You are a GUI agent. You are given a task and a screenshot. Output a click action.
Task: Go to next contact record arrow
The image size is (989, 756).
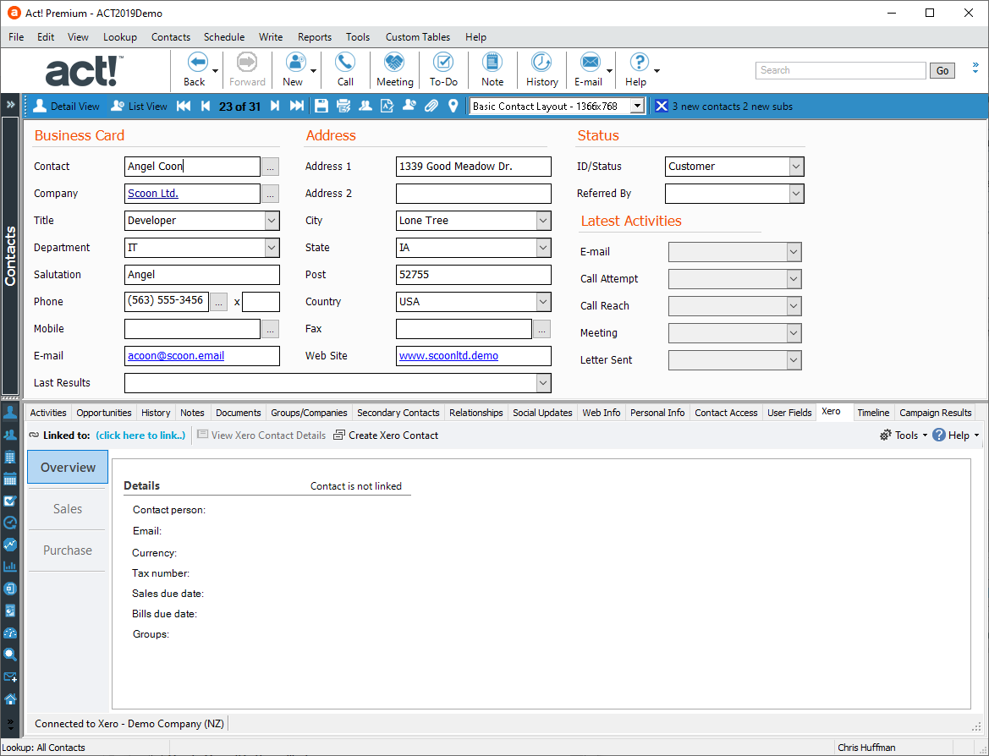275,106
